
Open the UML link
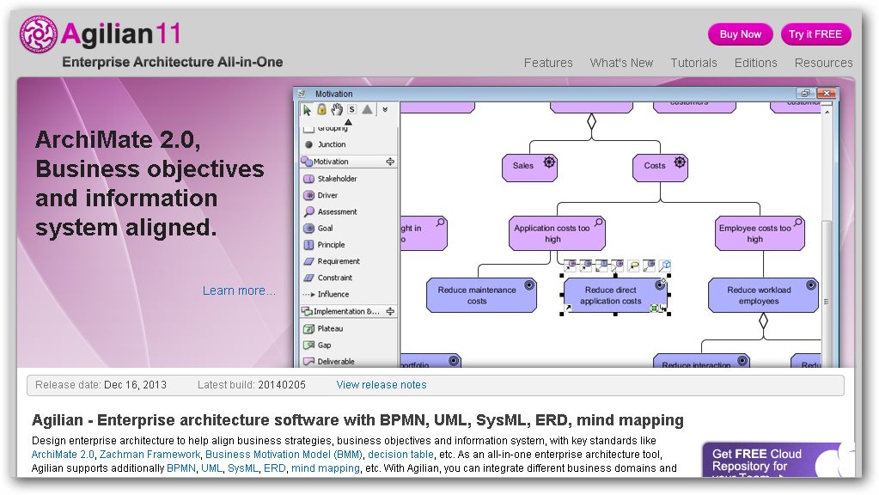pos(211,468)
